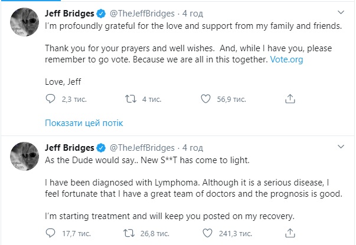Like the tweet with 56,9 тис. likes
The image size is (356, 245).
(x=205, y=100)
